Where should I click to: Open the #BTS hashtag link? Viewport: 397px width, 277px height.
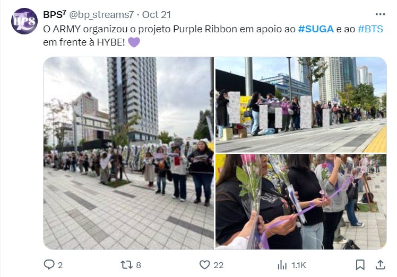tap(370, 29)
